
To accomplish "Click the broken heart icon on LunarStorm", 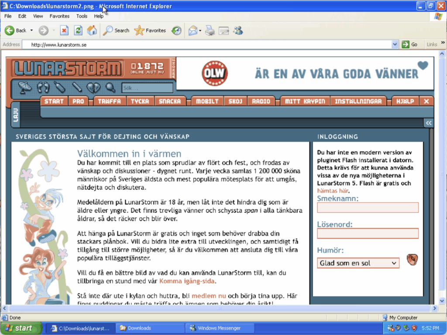I will (x=93, y=87).
